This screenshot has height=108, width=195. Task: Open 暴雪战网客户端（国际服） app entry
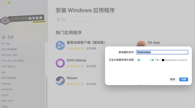pyautogui.click(x=86, y=42)
